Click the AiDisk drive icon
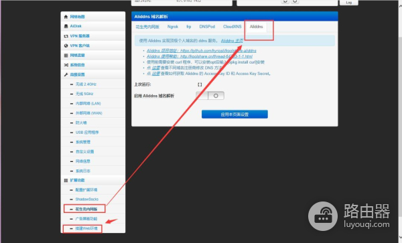402x243 pixels. (x=66, y=26)
